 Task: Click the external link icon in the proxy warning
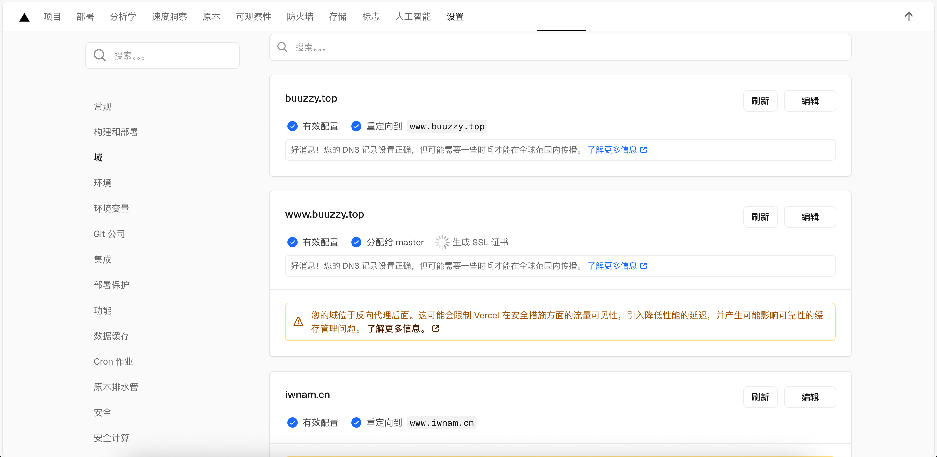(436, 329)
